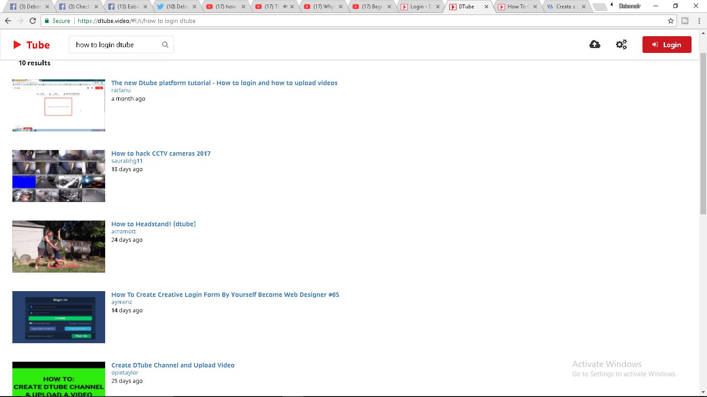Open author 'acromott' profile
The width and height of the screenshot is (707, 397).
(x=124, y=232)
